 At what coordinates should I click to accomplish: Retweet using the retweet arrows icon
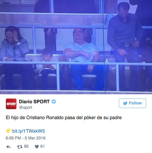click(x=20, y=147)
